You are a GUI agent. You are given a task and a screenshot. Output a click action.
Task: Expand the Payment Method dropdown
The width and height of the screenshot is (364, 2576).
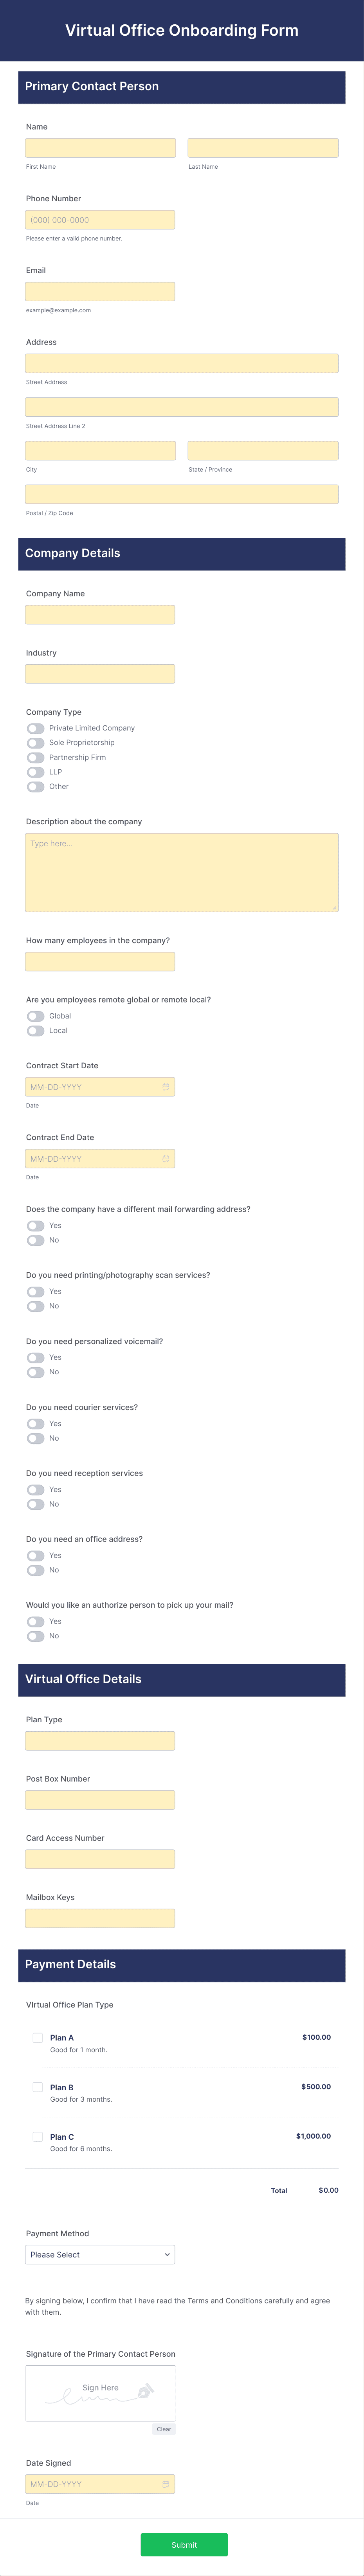[100, 2255]
